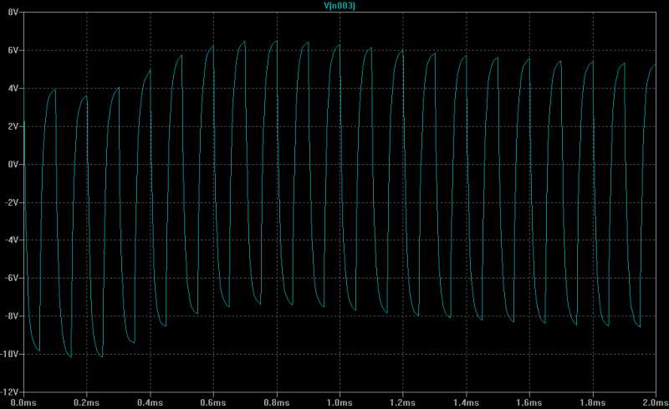The width and height of the screenshot is (669, 409).
Task: Click the 0.4ms time axis label
Action: [150, 402]
